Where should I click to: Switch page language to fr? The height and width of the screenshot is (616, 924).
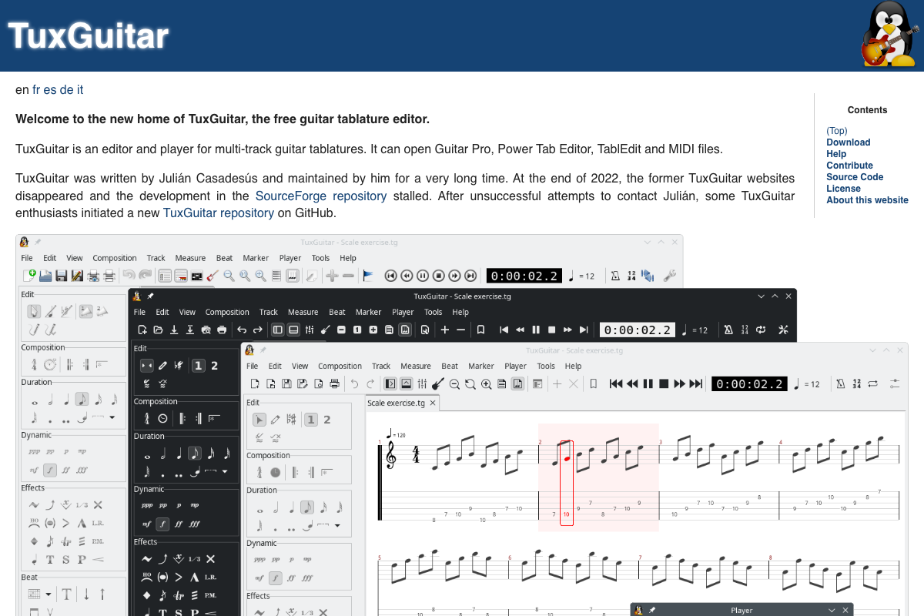(x=36, y=90)
